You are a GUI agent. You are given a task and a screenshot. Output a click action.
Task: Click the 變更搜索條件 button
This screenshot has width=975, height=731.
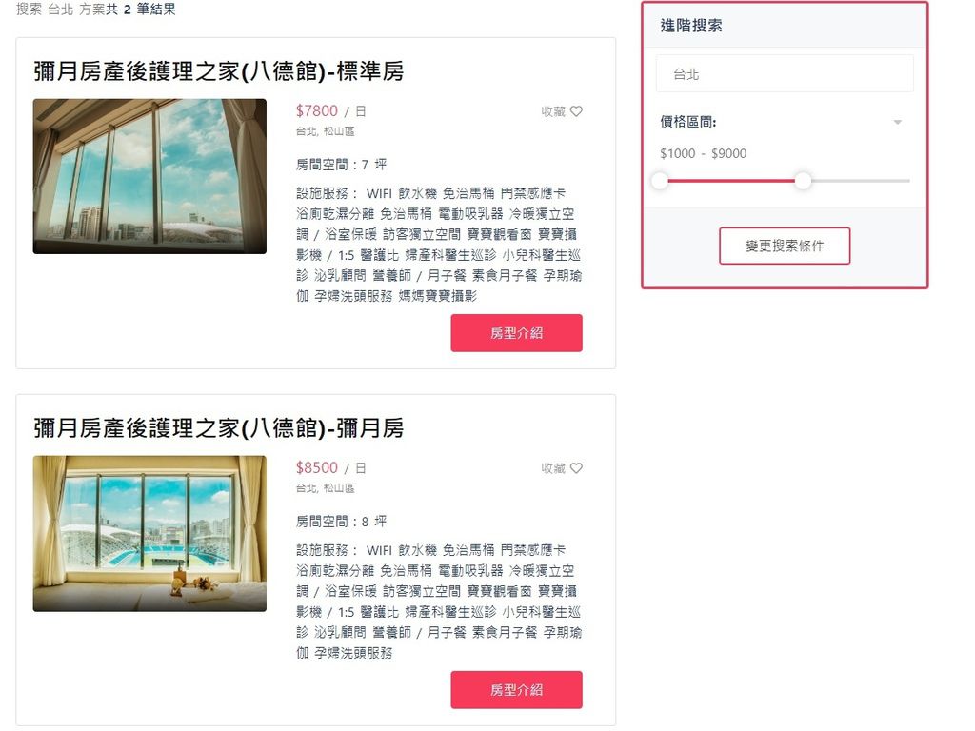[x=785, y=247]
